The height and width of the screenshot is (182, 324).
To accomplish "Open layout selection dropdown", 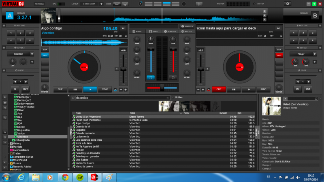I will pos(101,4).
